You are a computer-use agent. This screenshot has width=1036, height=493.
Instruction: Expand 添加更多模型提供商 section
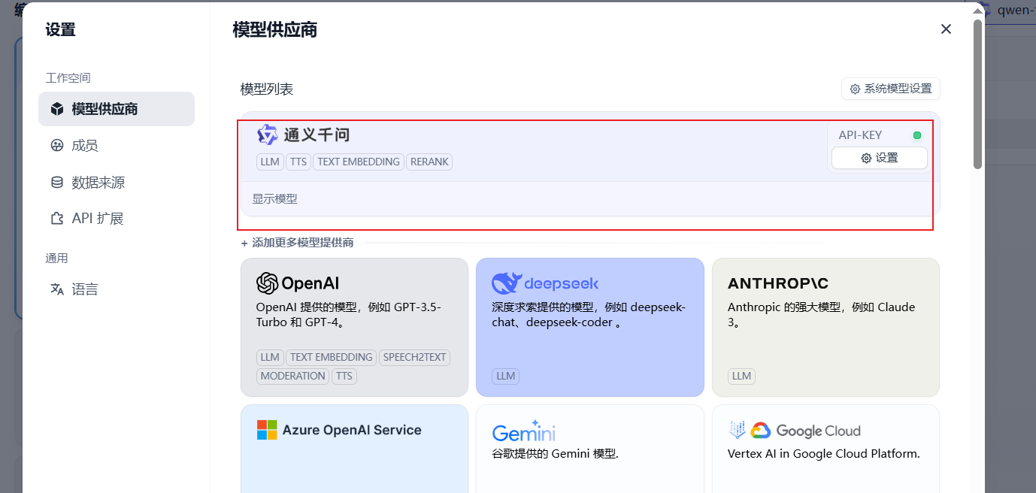pos(297,243)
